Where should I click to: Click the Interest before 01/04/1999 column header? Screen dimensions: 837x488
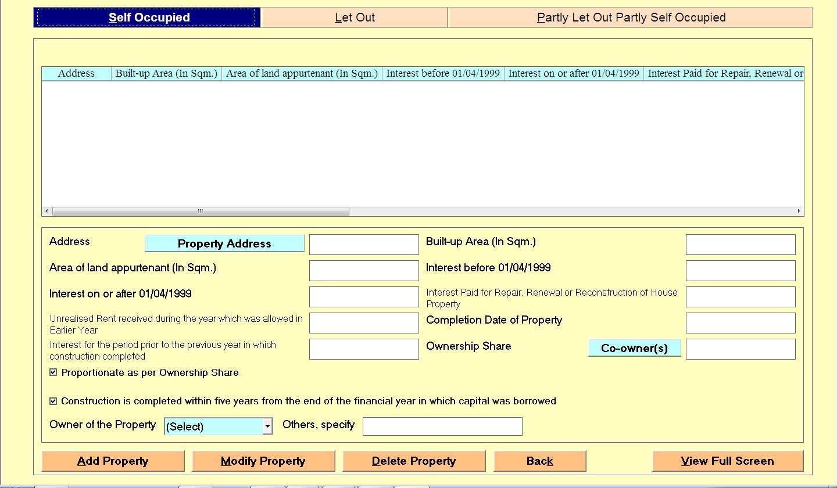click(x=443, y=73)
